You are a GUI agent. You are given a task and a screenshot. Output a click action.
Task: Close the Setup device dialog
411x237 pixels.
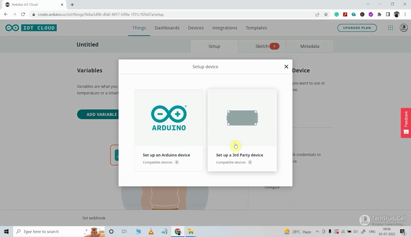pyautogui.click(x=286, y=66)
